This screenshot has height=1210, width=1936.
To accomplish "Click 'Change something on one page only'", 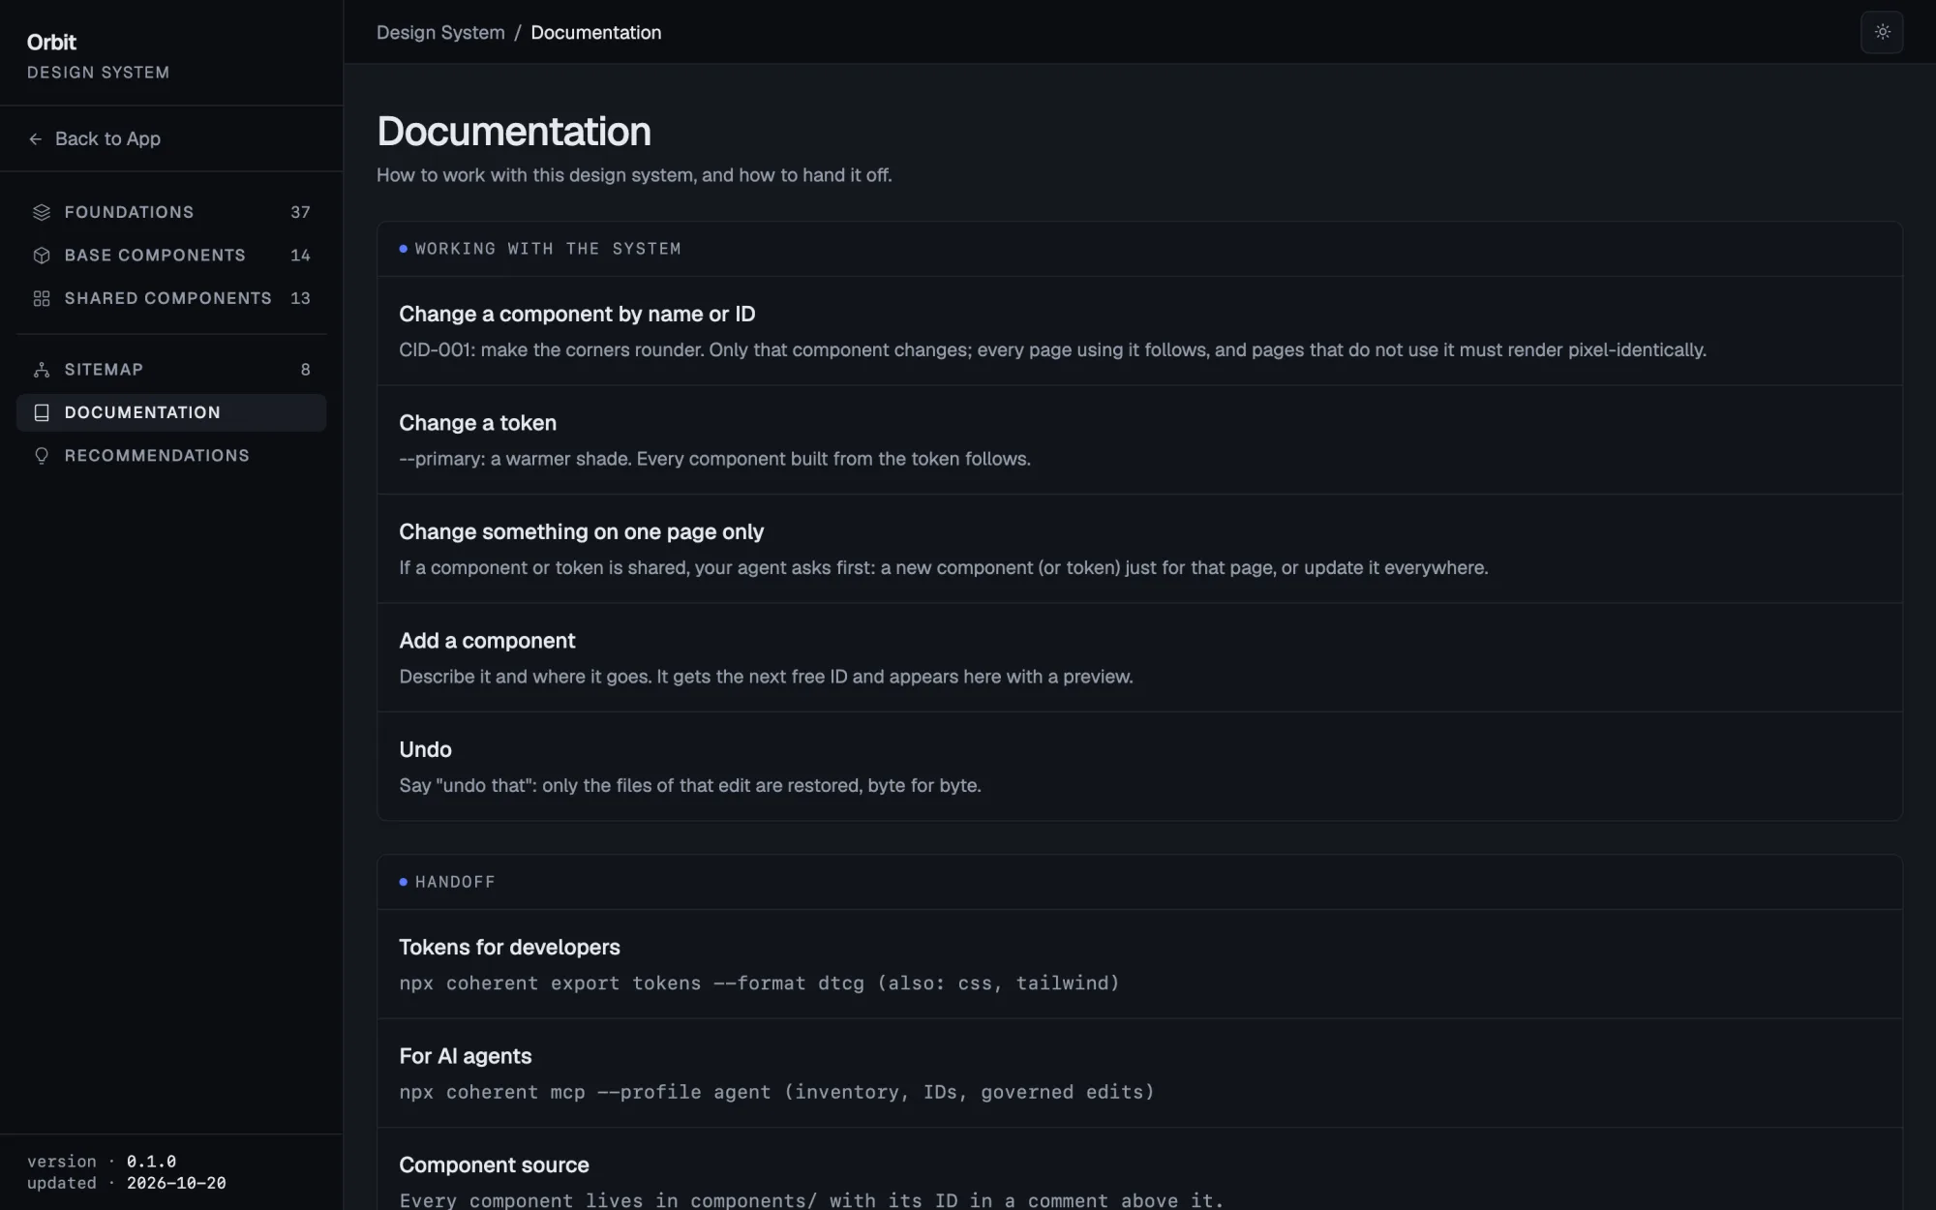I will (x=581, y=531).
